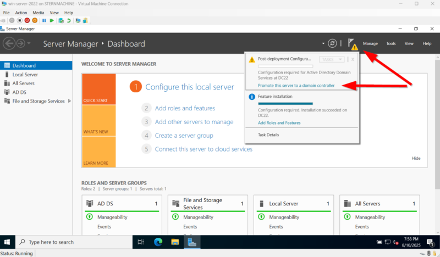Screen dimensions: 440x257
Task: Select the QUICK START tile
Action: [99, 89]
